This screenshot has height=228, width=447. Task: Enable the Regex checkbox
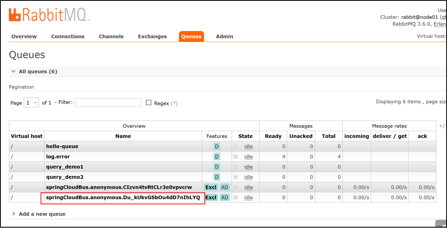pyautogui.click(x=148, y=103)
